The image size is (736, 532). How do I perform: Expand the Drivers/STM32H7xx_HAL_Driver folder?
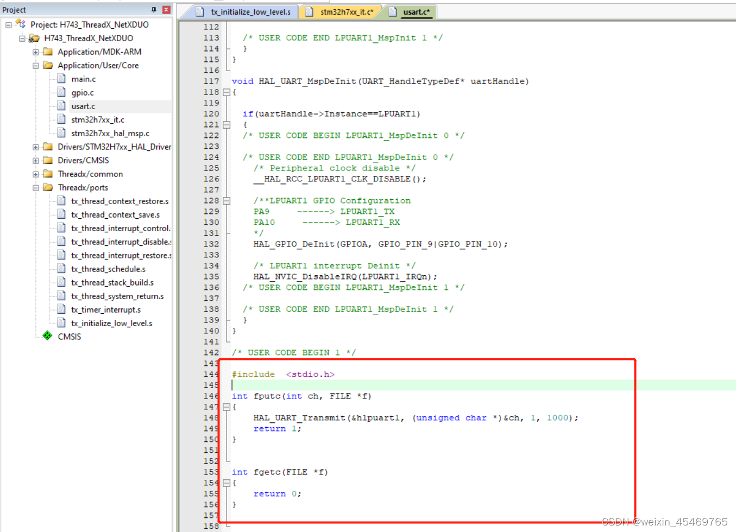[36, 147]
